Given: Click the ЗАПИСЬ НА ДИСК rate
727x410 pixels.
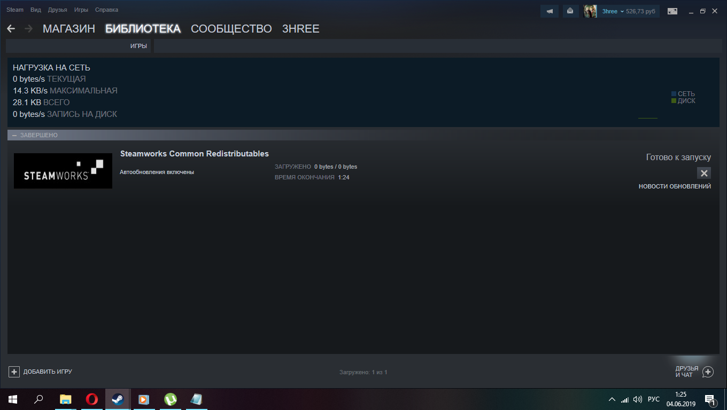Looking at the screenshot, I should click(65, 114).
